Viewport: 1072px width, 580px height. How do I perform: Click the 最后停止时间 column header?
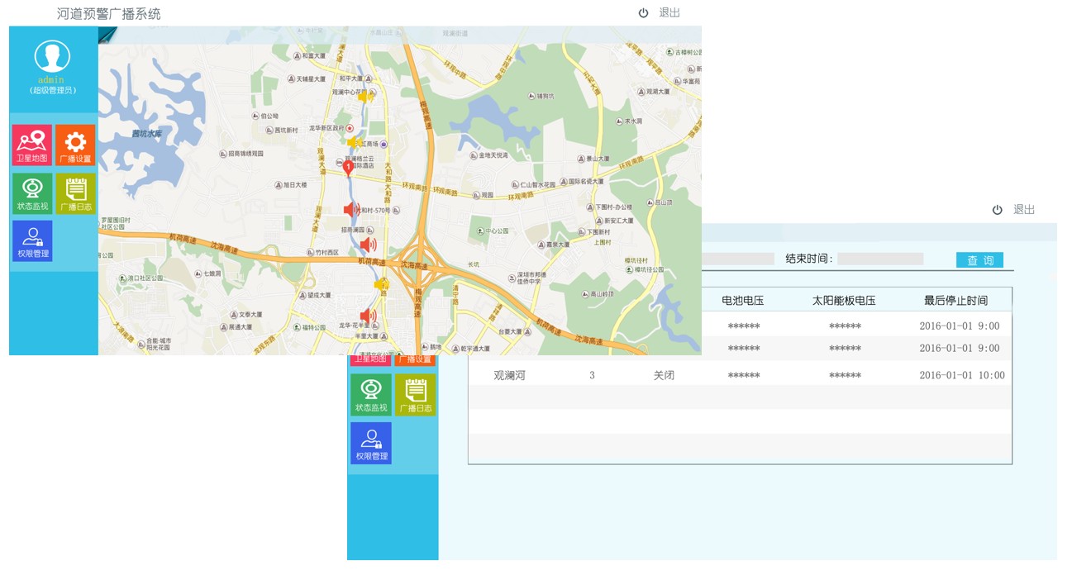[x=955, y=301]
